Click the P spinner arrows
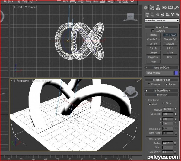The height and width of the screenshot is (161, 181). 176,119
